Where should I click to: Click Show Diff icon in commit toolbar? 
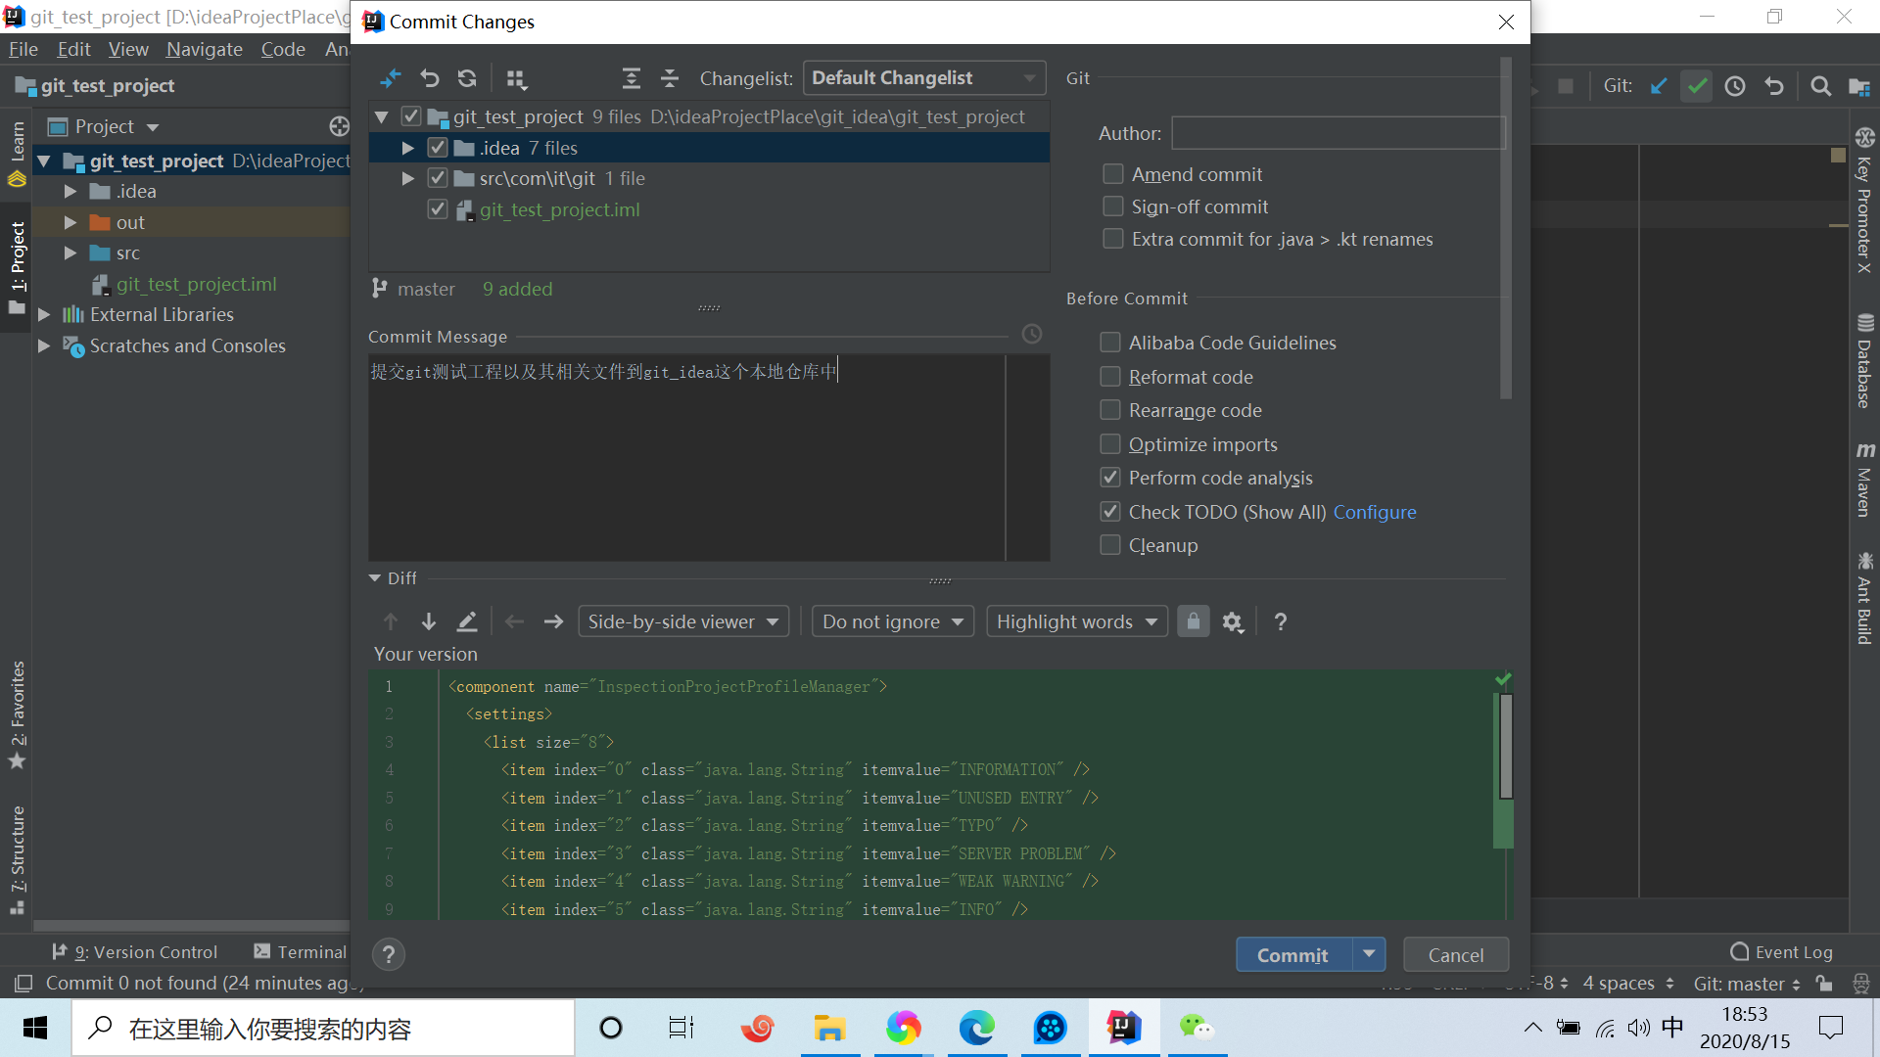coord(391,78)
